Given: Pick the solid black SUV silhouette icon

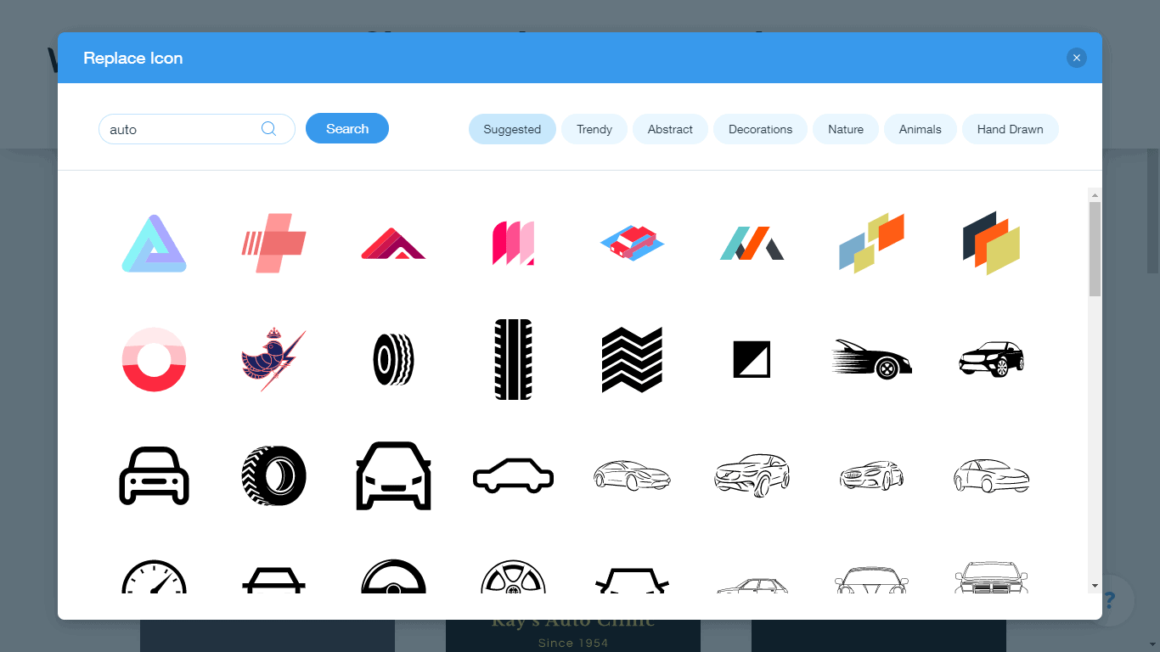Looking at the screenshot, I should pos(992,359).
